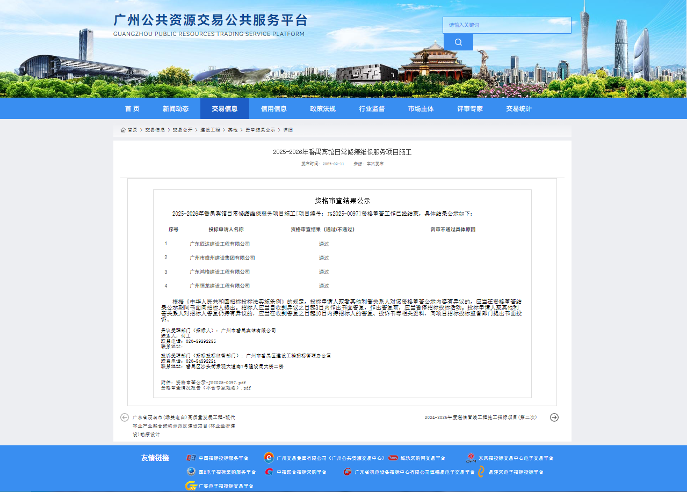The height and width of the screenshot is (492, 687).
Task: Switch to 交易统计 navigation tab
Action: (x=519, y=109)
